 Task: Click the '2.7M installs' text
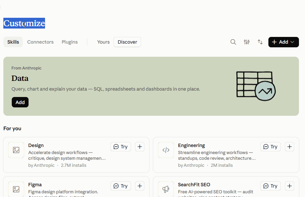point(74,165)
